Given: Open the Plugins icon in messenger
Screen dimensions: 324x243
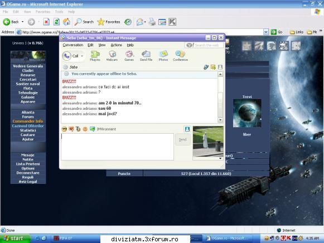Looking at the screenshot, I should pos(95,56).
